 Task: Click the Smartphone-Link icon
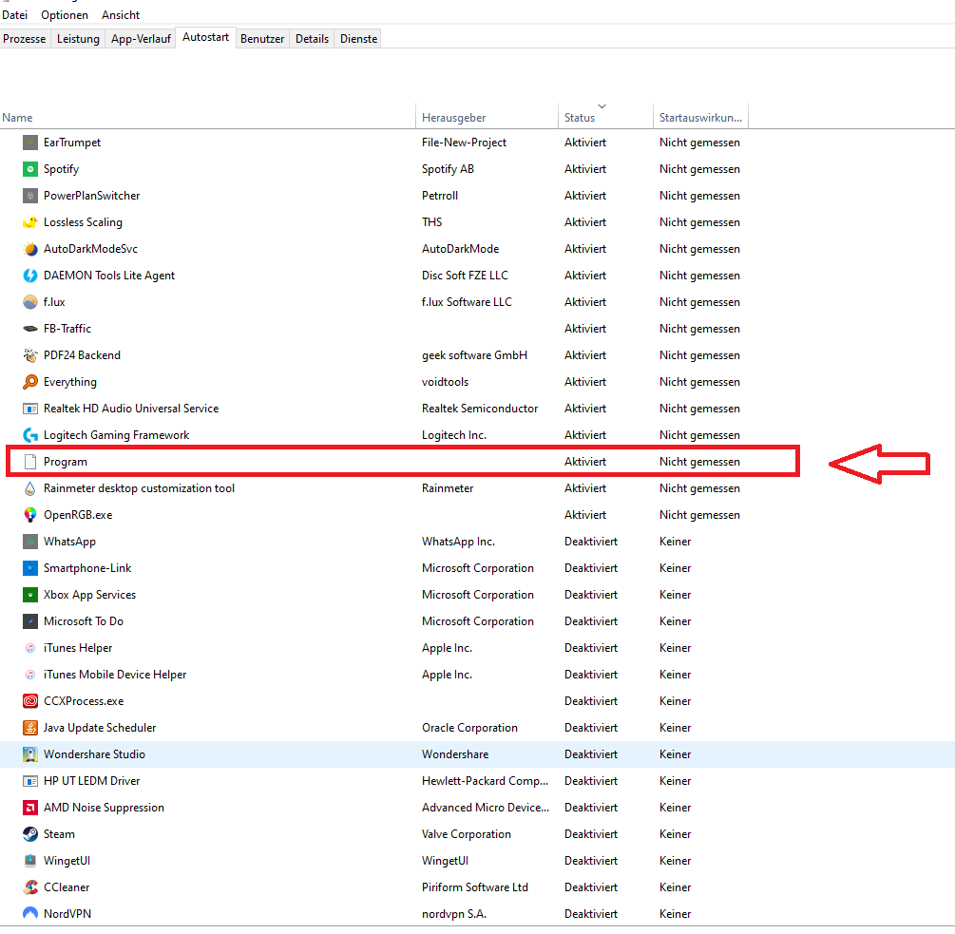click(x=29, y=568)
